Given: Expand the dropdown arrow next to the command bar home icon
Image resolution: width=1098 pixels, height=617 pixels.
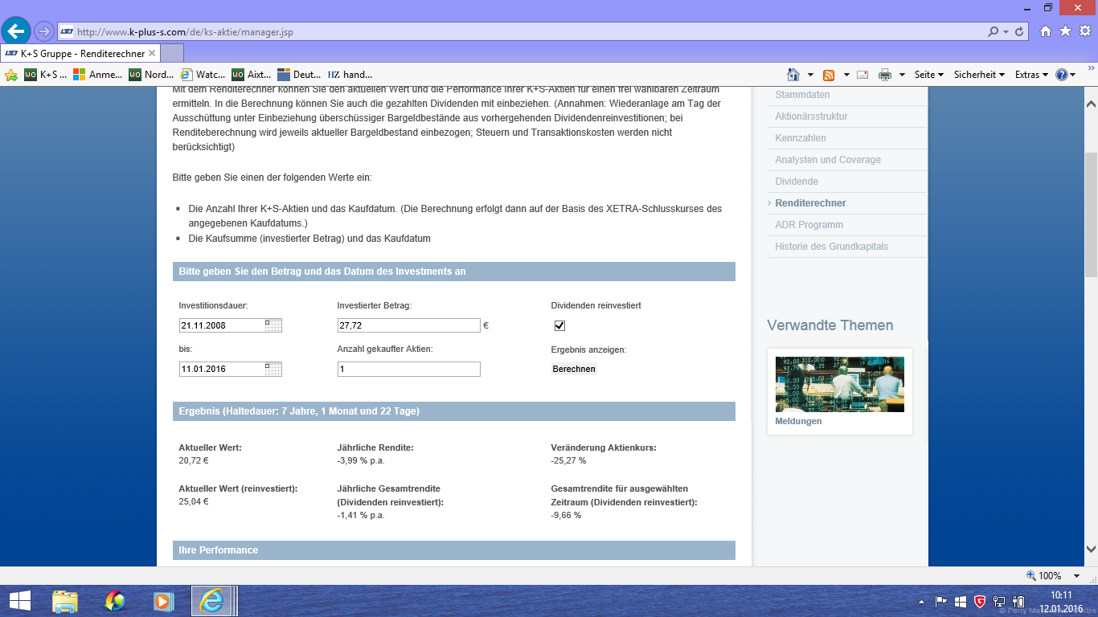Looking at the screenshot, I should [x=810, y=75].
